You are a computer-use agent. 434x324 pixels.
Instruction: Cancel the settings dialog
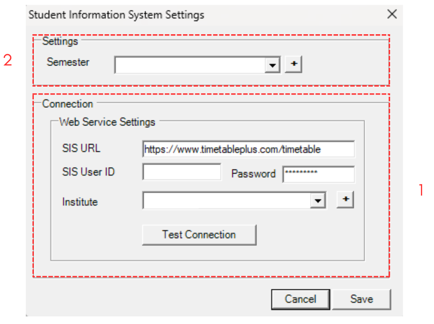tap(300, 299)
